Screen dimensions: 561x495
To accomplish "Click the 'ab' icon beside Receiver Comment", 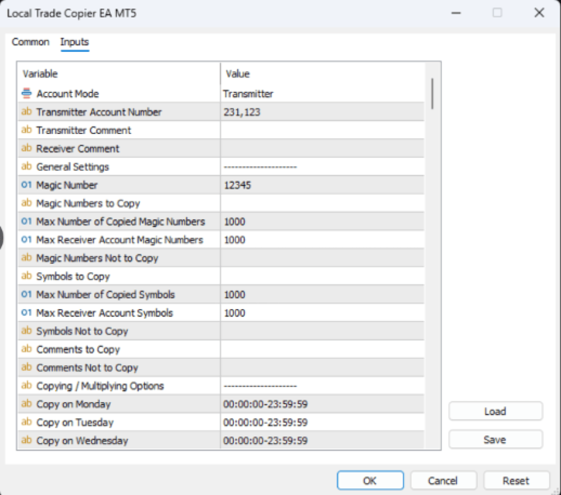I will (x=26, y=148).
